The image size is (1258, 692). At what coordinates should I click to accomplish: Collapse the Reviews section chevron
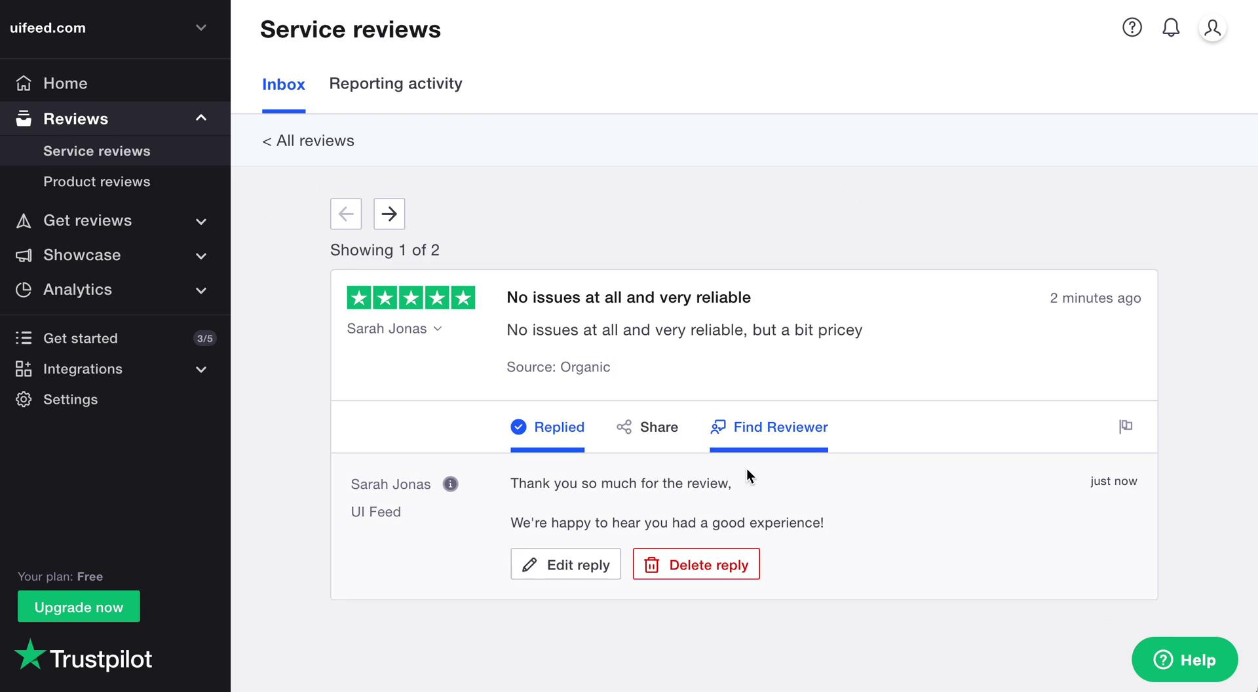point(201,118)
